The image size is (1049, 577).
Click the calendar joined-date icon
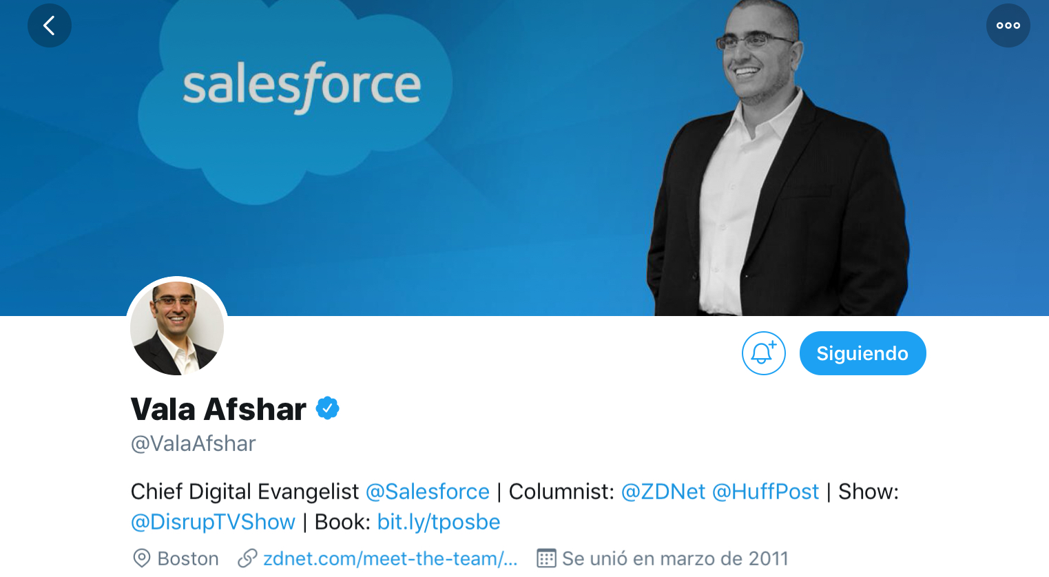[546, 558]
